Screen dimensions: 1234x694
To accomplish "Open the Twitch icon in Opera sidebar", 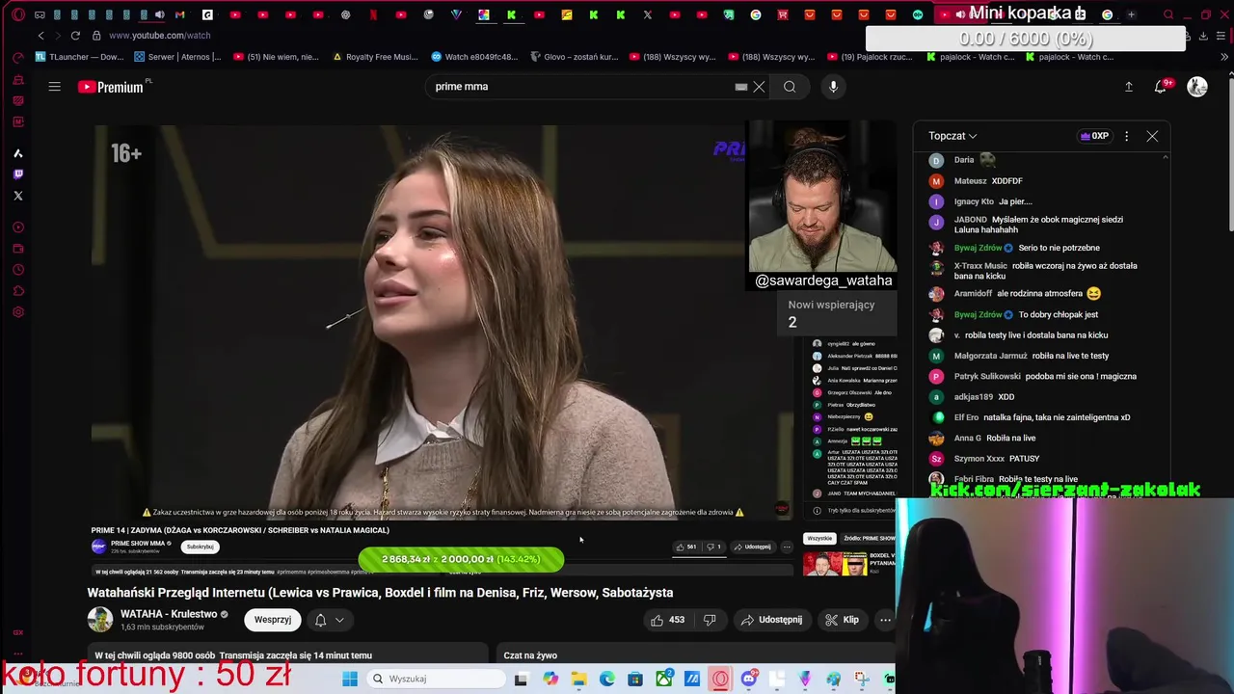I will (17, 174).
